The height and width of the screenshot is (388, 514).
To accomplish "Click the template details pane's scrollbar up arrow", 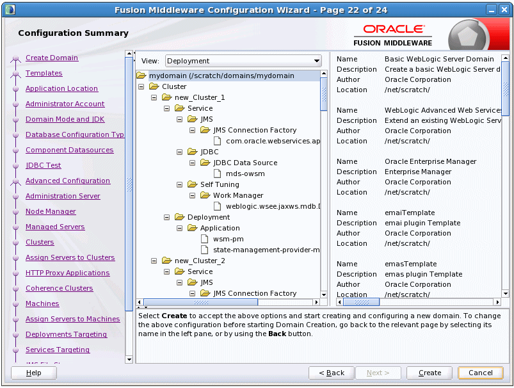I will (x=506, y=58).
